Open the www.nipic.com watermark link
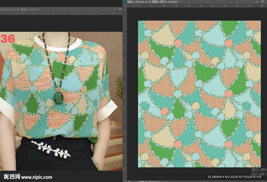Screen dimensions: 267x182 point(37,177)
